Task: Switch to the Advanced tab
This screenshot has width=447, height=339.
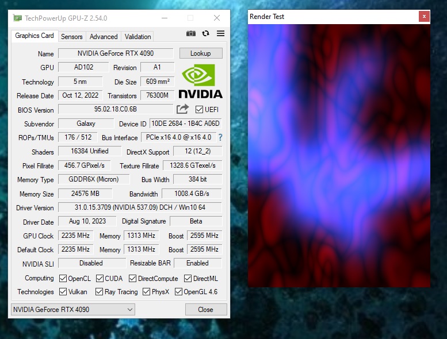Action: (x=104, y=37)
